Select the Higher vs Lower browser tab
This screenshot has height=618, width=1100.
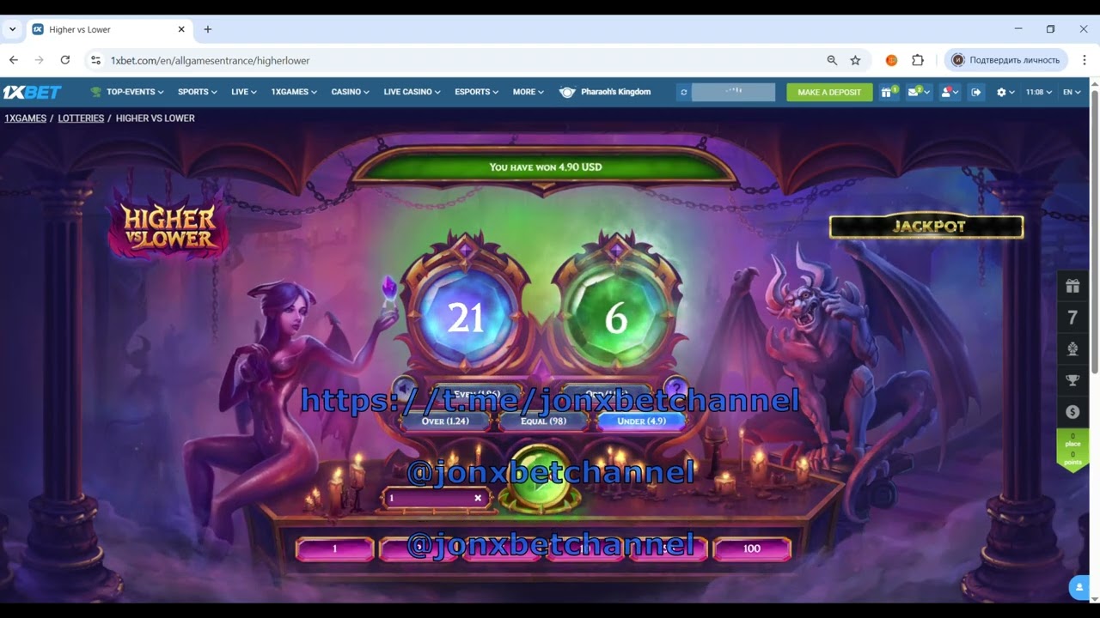coord(107,29)
